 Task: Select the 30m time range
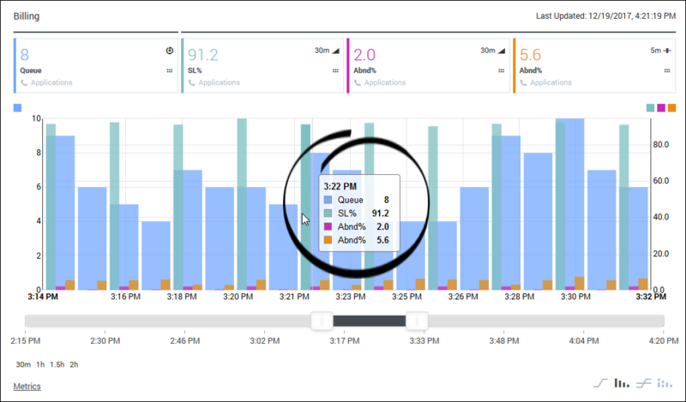[x=23, y=364]
